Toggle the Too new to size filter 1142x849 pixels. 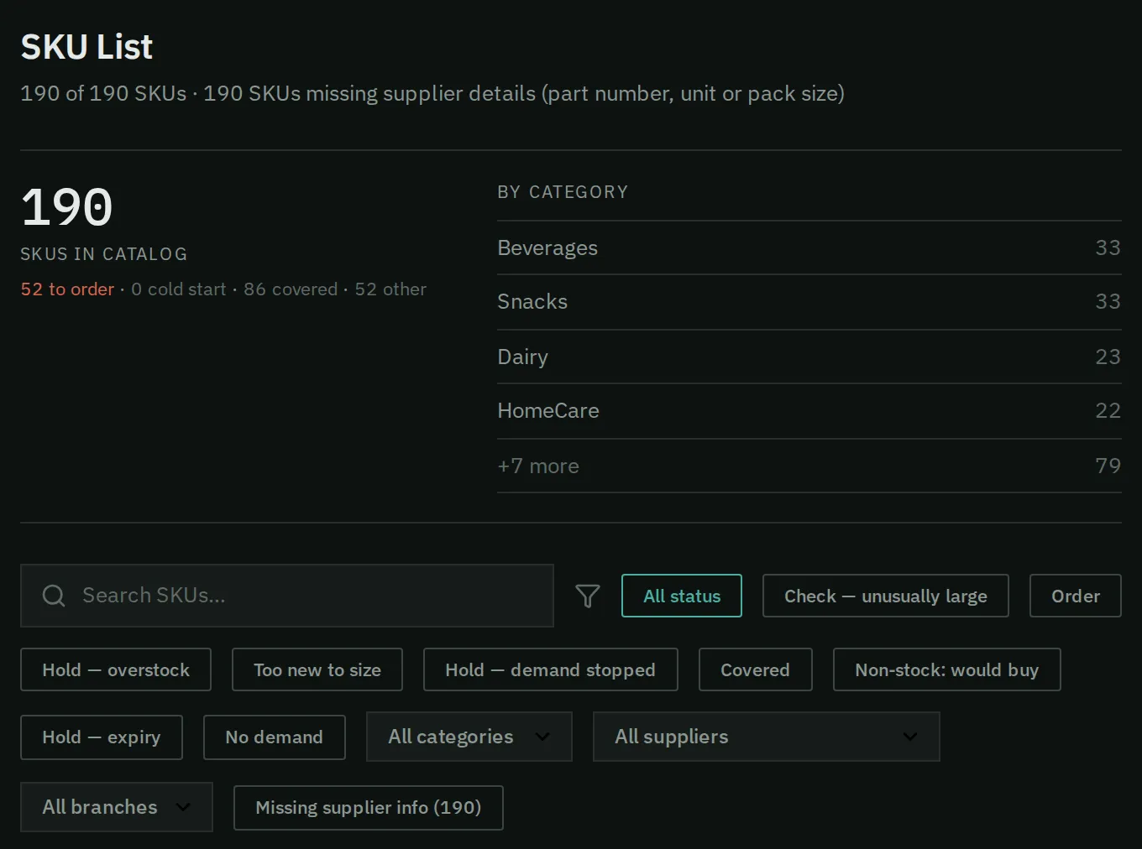coord(317,669)
